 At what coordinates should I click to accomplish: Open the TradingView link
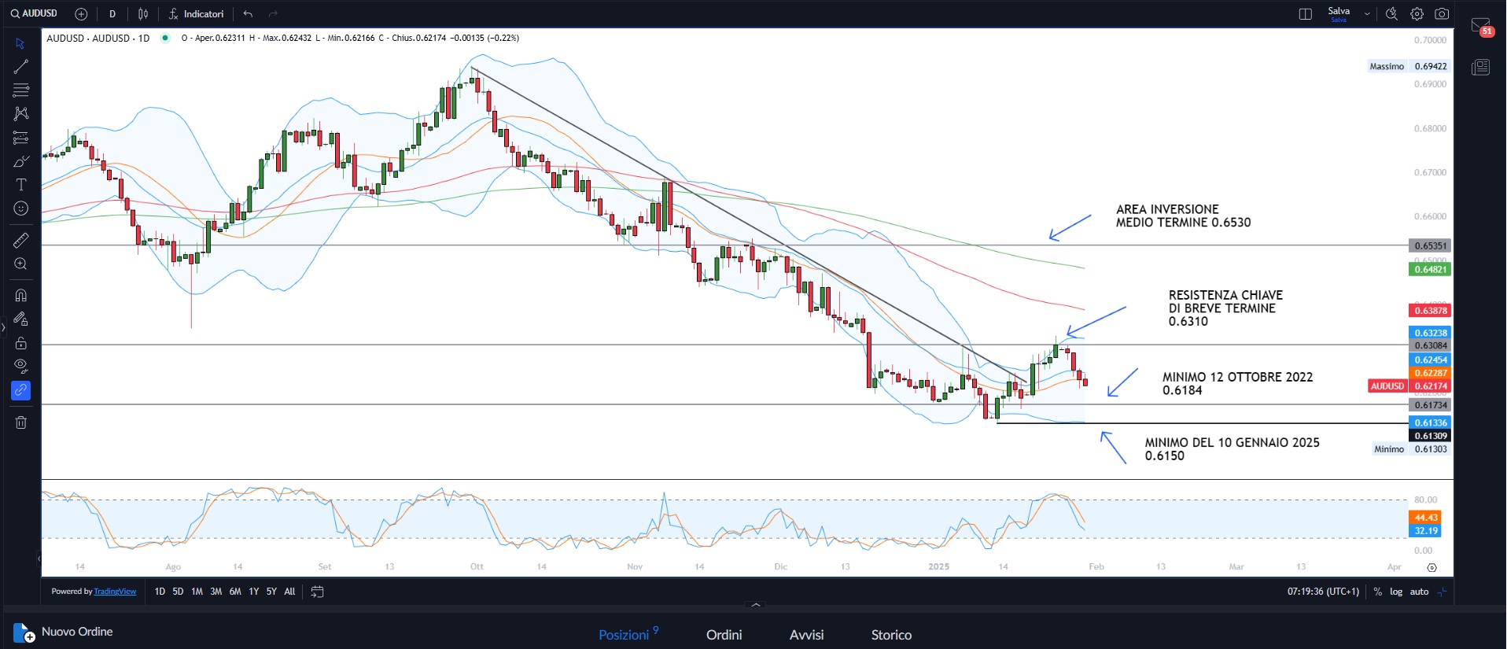click(x=115, y=592)
